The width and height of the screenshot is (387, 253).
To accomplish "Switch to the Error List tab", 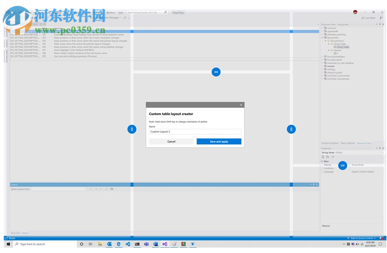I will pos(15,233).
